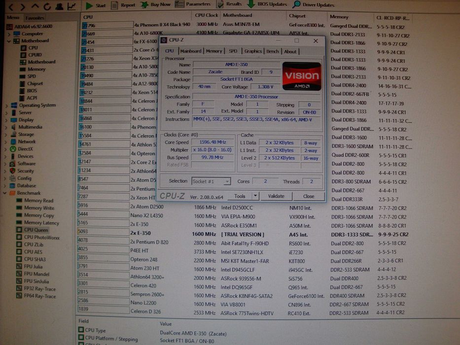
Task: Click the back navigation arrow
Action: (x=11, y=7)
